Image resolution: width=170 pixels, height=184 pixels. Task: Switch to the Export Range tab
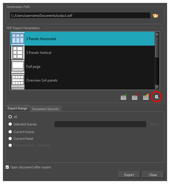point(17,109)
